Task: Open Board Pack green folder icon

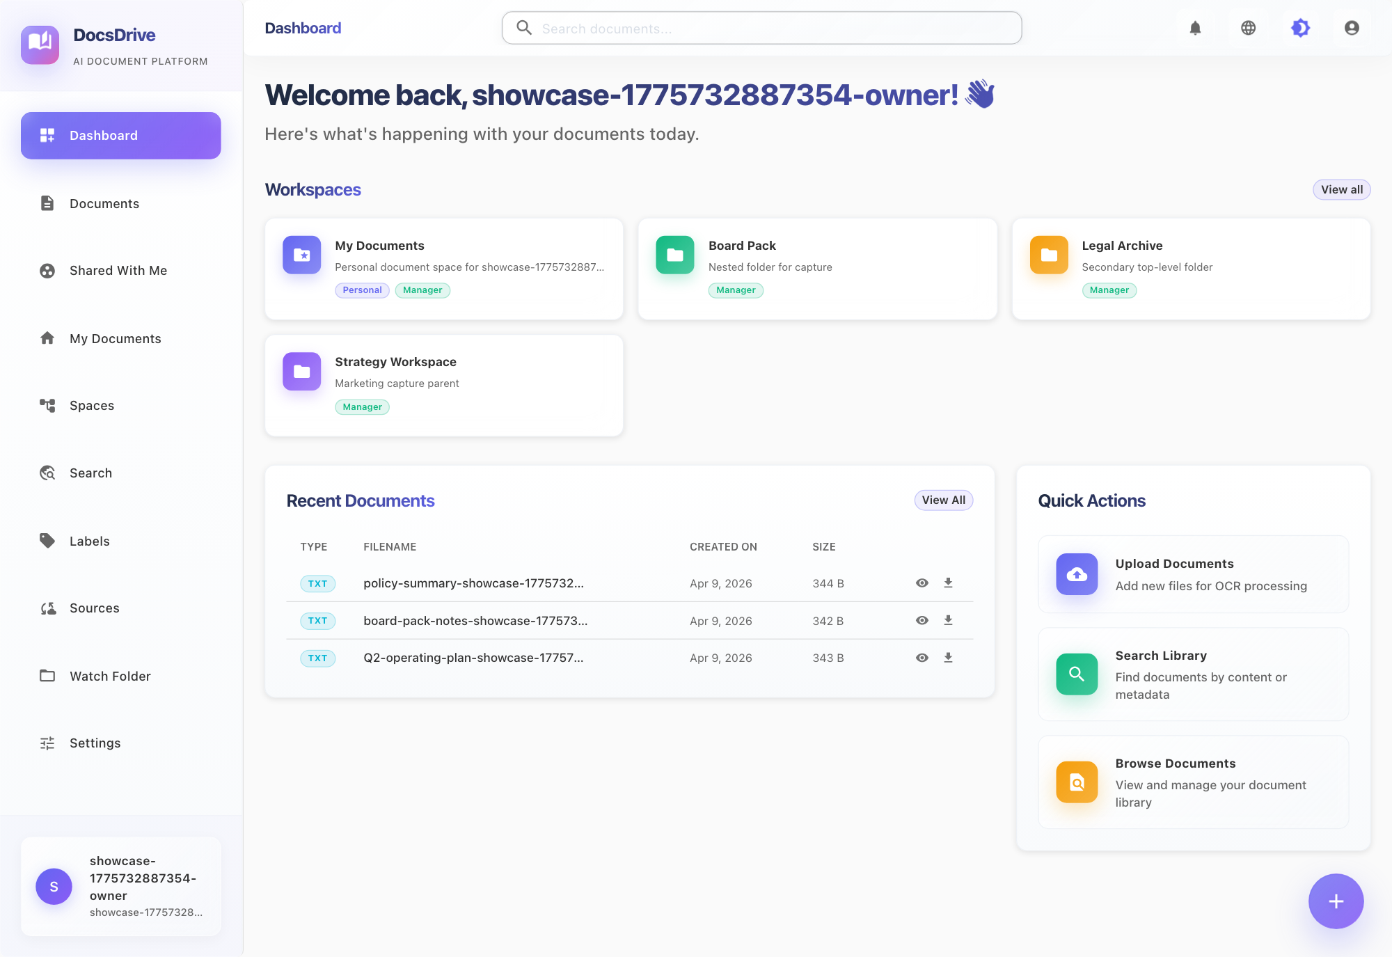Action: 674,255
